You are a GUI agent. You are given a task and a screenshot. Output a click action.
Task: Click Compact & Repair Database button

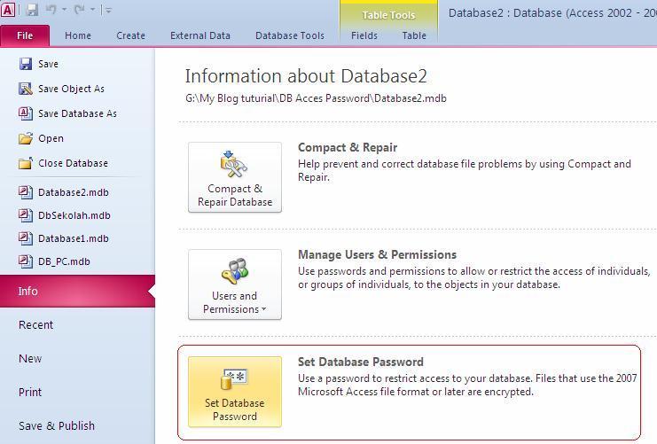click(235, 177)
